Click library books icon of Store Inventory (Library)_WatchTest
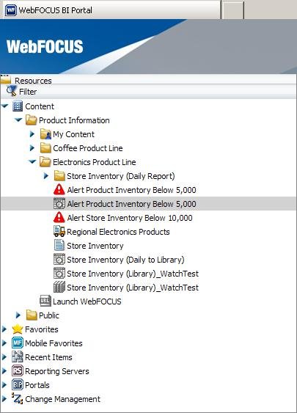Image resolution: width=297 pixels, height=413 pixels. 59,287
